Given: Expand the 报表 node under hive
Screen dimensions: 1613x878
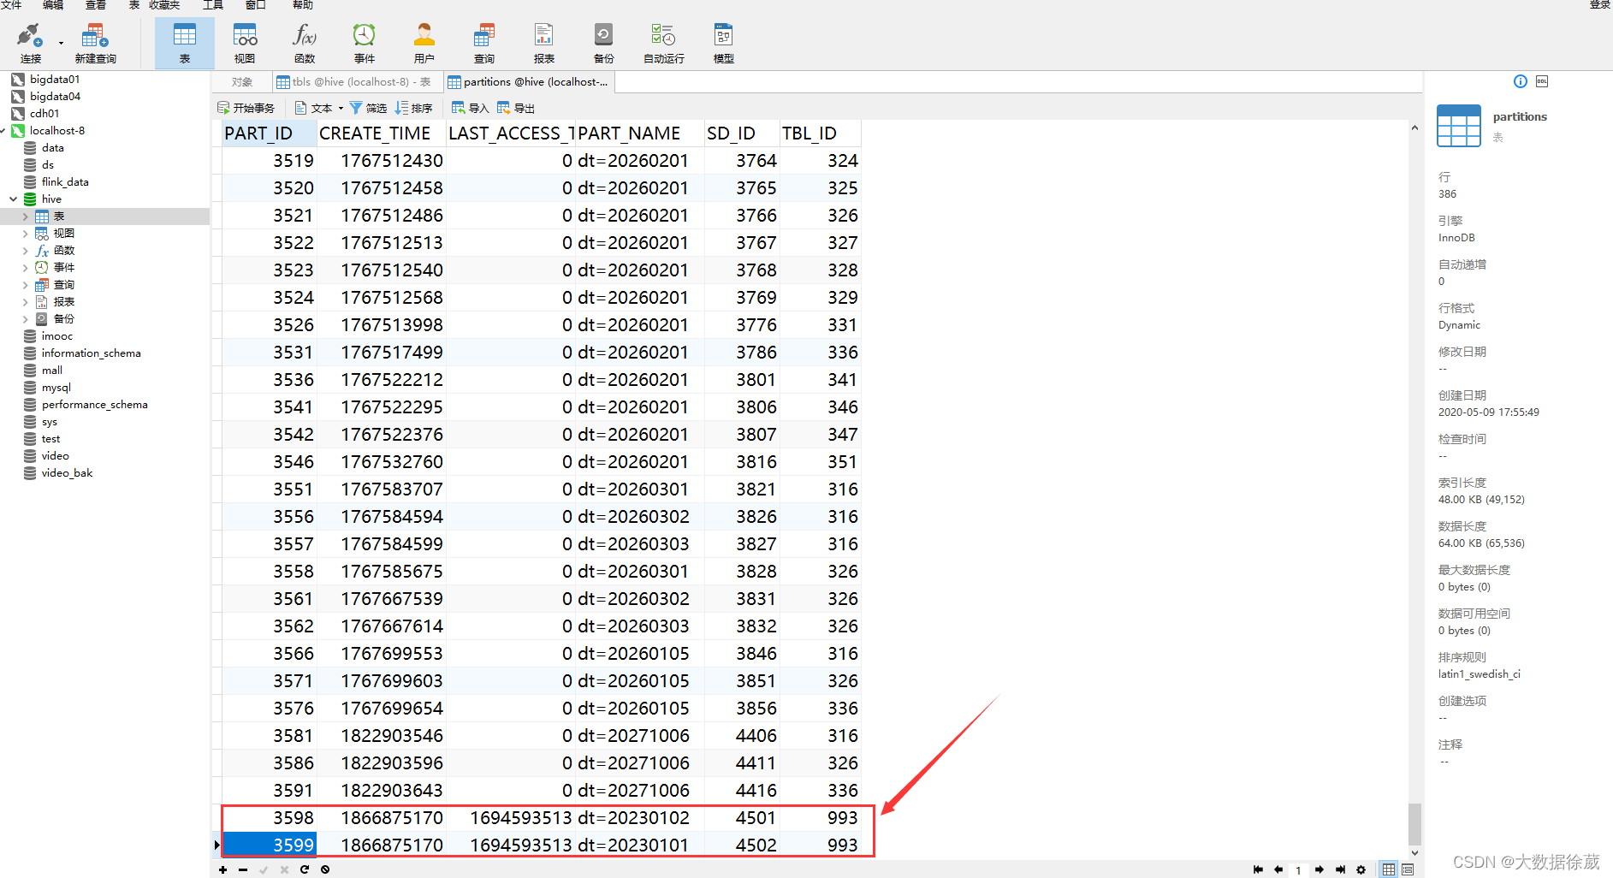Looking at the screenshot, I should 26,302.
